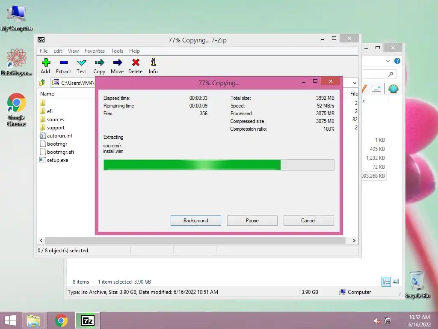The width and height of the screenshot is (438, 329).
Task: Open My Computer desktop icon
Action: 17,18
